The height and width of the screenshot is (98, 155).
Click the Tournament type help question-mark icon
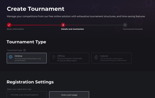pyautogui.click(x=24, y=50)
